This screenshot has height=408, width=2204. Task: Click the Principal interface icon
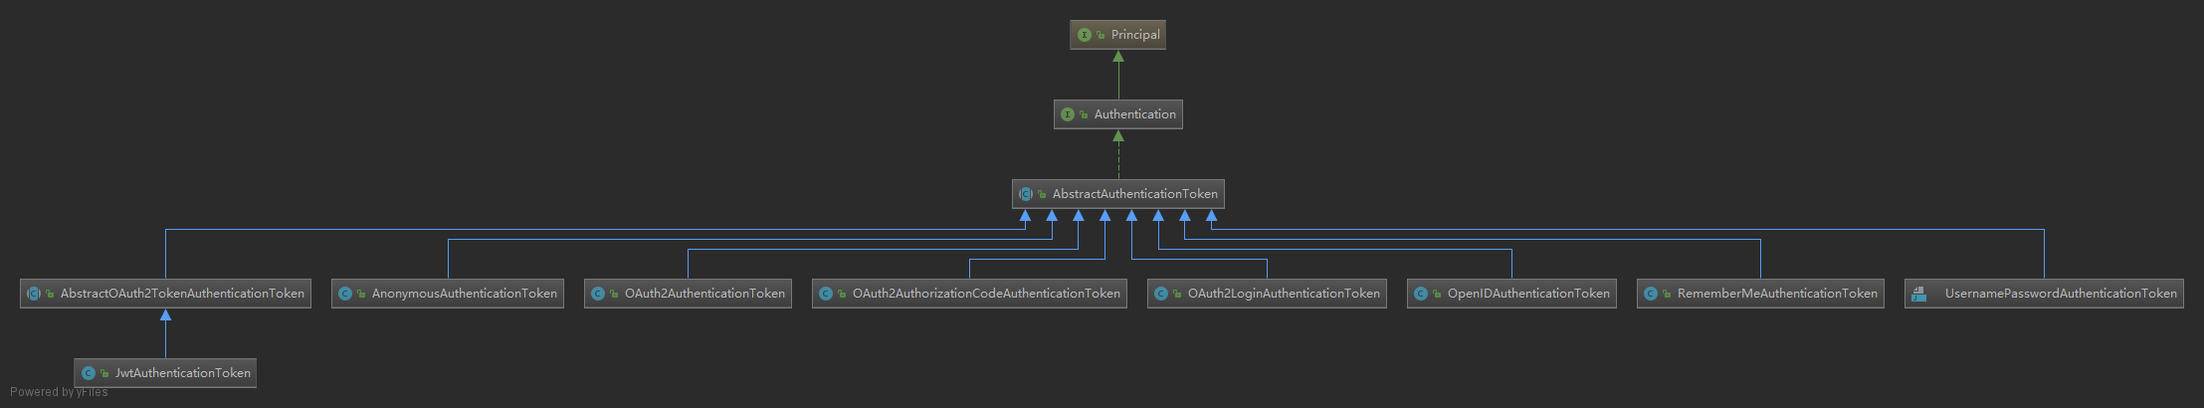(x=1085, y=35)
